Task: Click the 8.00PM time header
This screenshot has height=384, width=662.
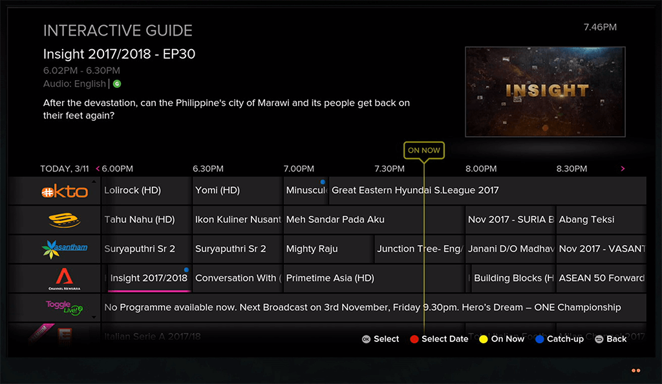Action: (481, 169)
